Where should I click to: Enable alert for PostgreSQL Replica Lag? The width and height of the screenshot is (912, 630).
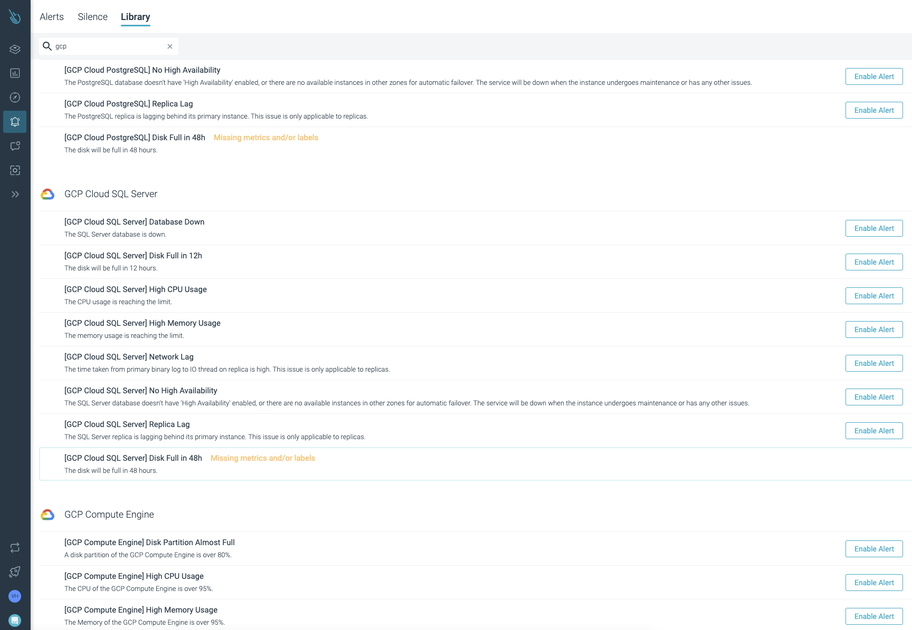pos(874,110)
